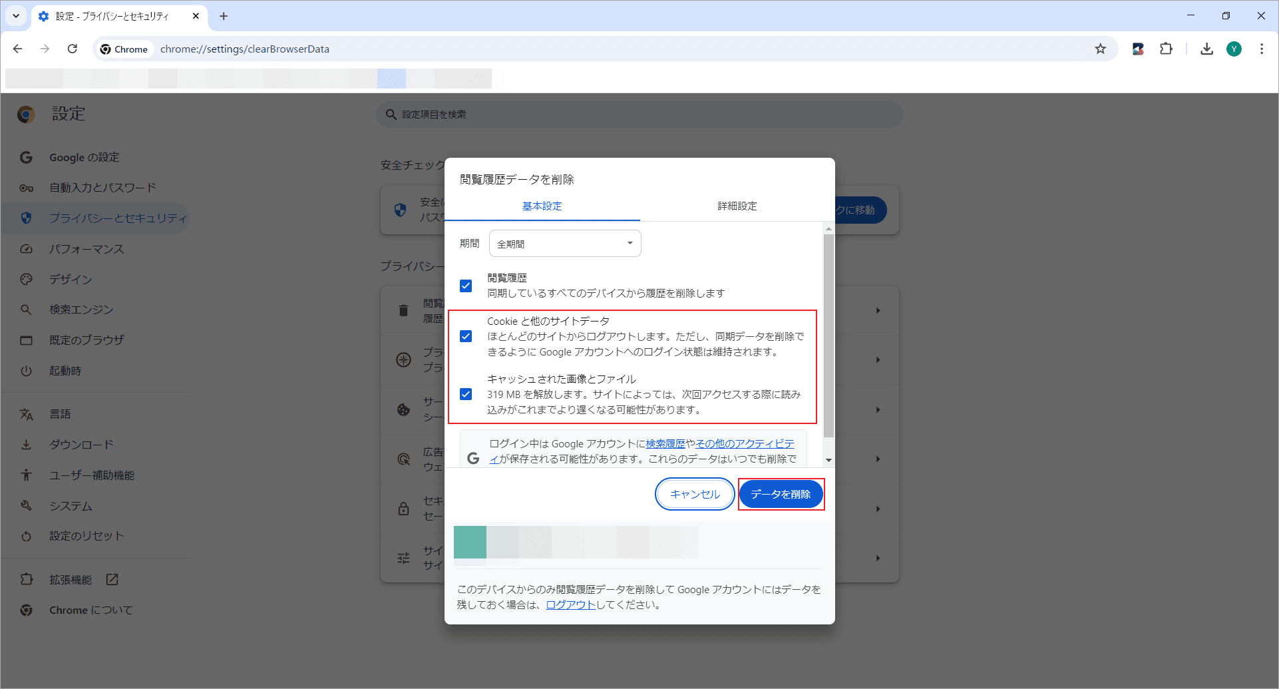
Task: Click the power icon for 起動時
Action: coord(26,371)
